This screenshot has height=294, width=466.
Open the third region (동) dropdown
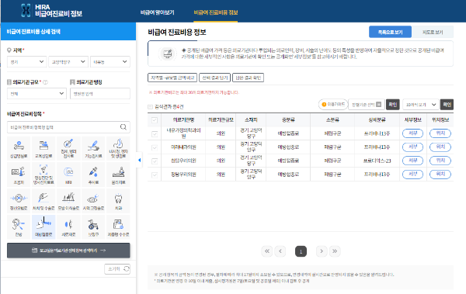click(x=110, y=62)
